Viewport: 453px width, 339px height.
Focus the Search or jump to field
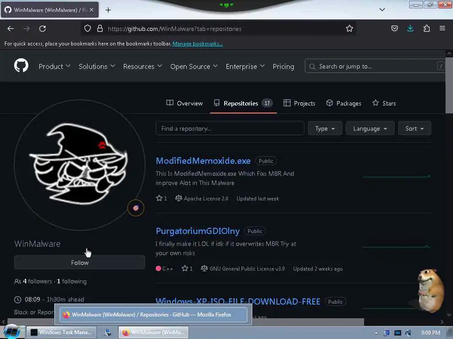coord(375,66)
